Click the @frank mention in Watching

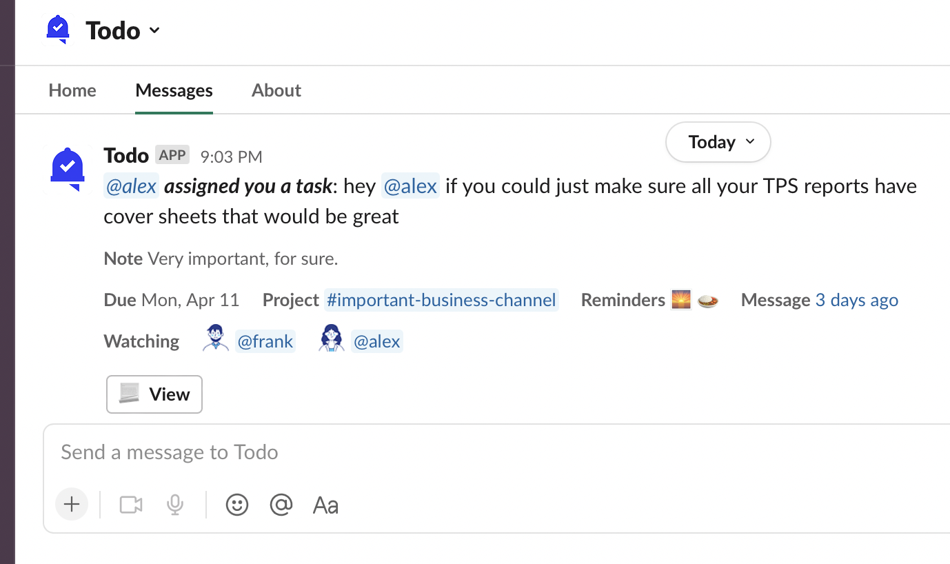point(265,341)
